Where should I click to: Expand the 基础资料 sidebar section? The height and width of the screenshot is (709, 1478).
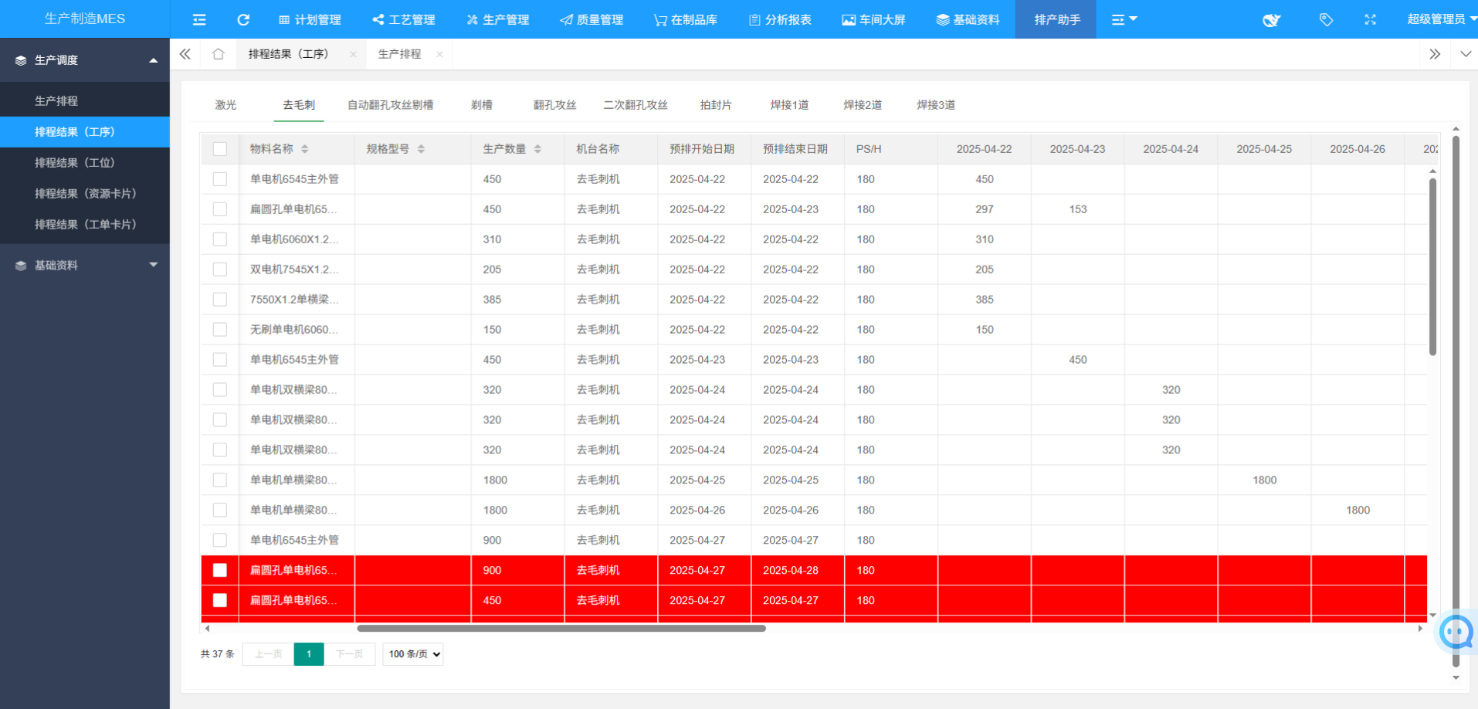tap(85, 265)
